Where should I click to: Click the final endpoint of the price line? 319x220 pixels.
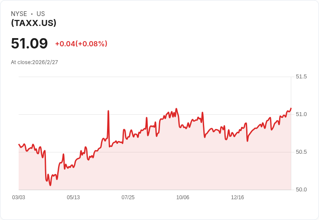point(291,108)
